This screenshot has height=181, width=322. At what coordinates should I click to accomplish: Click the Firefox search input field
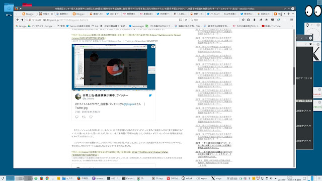(214, 20)
